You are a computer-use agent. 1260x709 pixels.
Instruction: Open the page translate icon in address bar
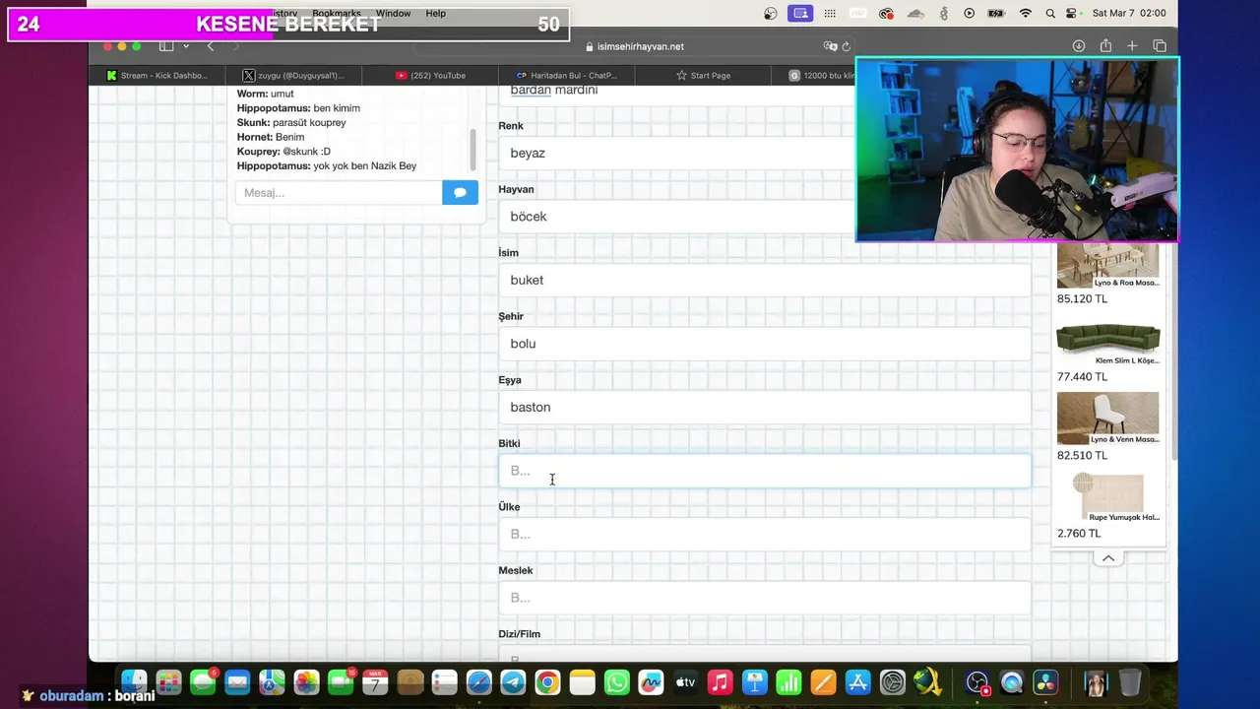click(x=830, y=46)
